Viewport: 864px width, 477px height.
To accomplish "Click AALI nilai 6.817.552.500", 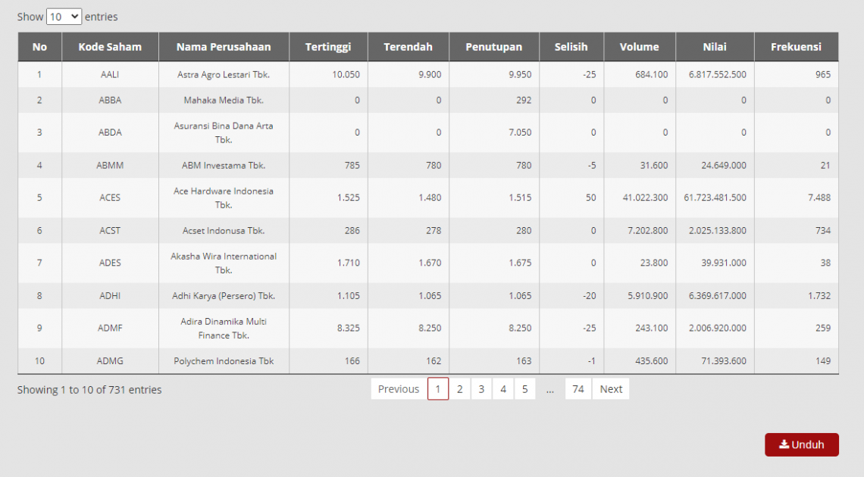I will [718, 74].
